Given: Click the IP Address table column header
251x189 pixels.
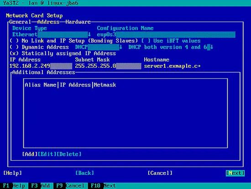Looking at the screenshot, I should (x=75, y=85).
